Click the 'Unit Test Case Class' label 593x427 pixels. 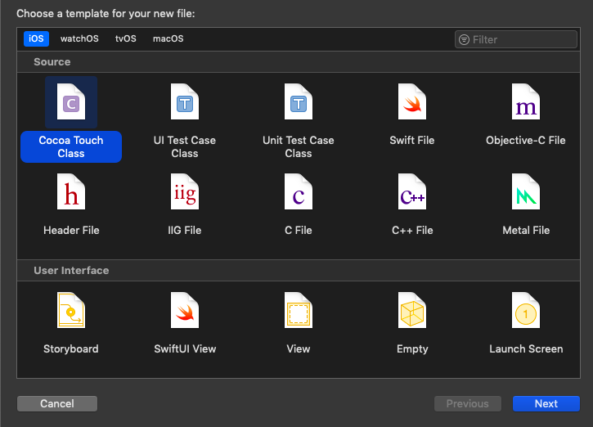tap(299, 146)
